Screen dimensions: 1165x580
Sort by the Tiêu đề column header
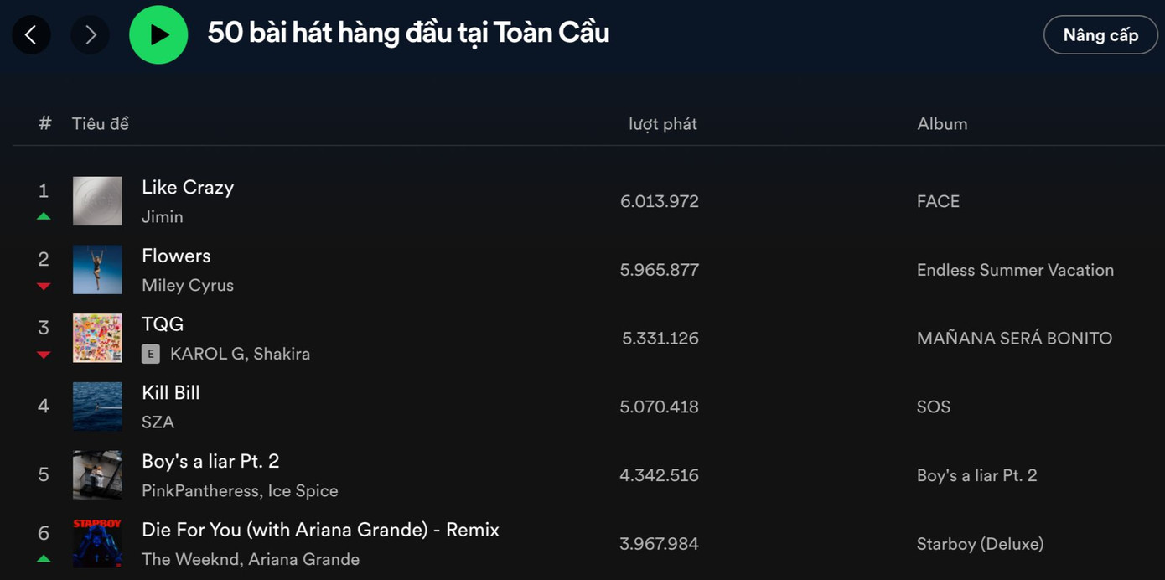(100, 123)
